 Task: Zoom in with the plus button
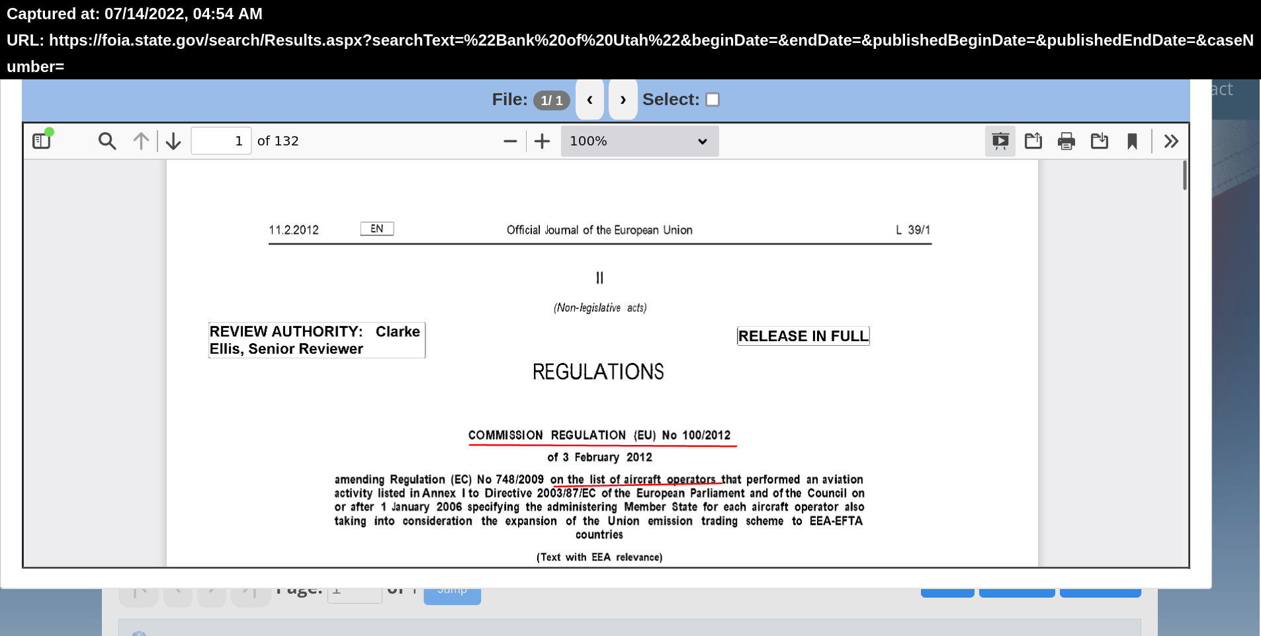tap(542, 141)
